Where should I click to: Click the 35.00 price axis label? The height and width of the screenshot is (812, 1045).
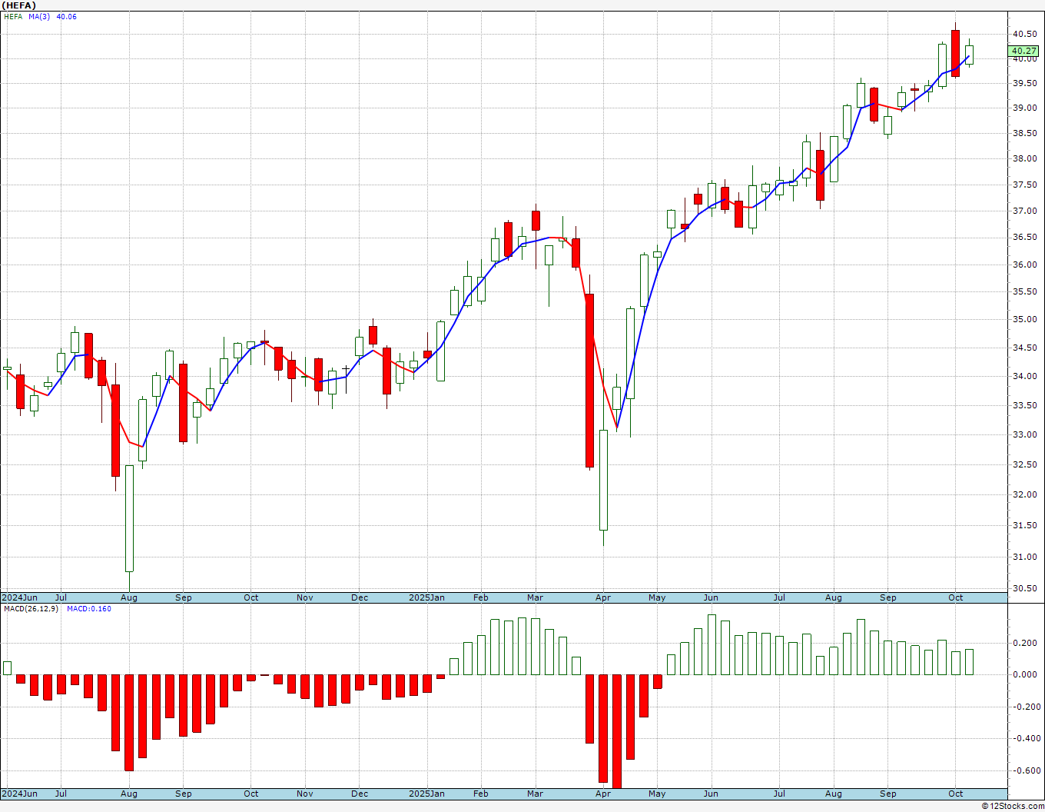[1024, 319]
